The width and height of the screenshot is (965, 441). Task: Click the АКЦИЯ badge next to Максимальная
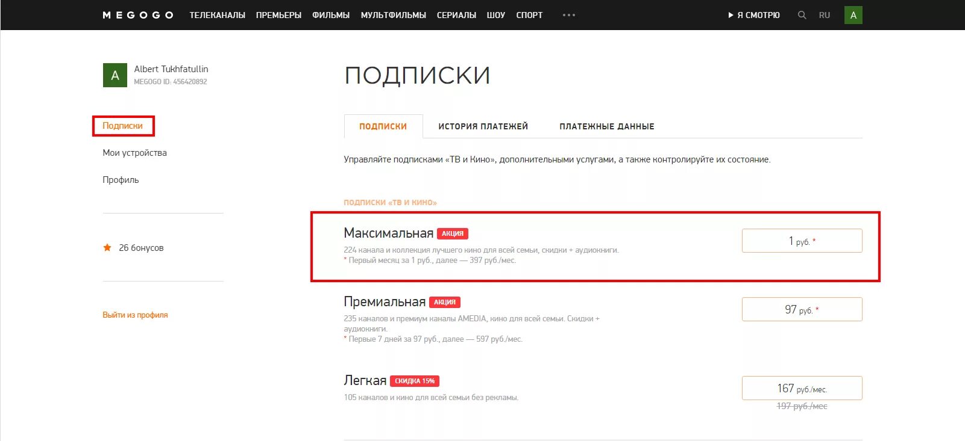tap(453, 233)
